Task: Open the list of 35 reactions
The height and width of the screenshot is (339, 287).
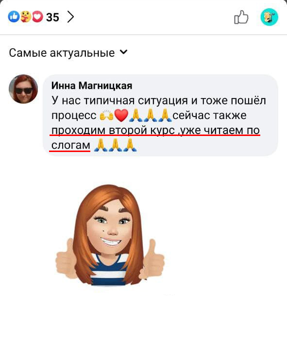Action: coord(52,17)
